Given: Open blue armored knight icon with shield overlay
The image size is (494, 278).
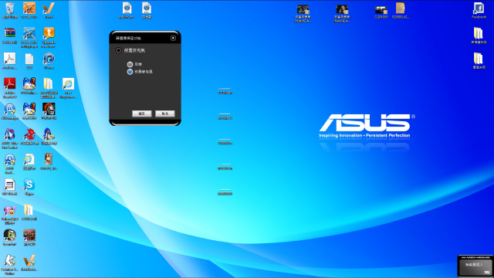Looking at the screenshot, I should tap(49, 134).
